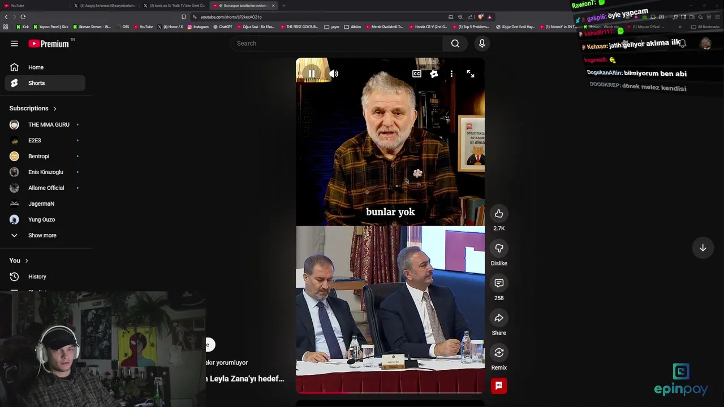Open Enis Kirazoglu channel
The width and height of the screenshot is (724, 407).
coord(45,172)
